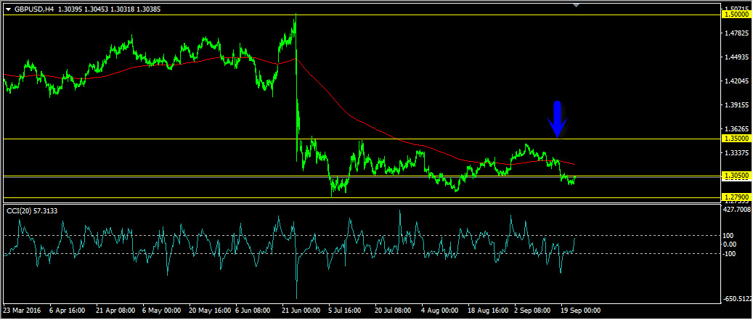Screen dimensions: 753x320
Task: Select the 1.30500 yellow price label
Action: (x=736, y=176)
